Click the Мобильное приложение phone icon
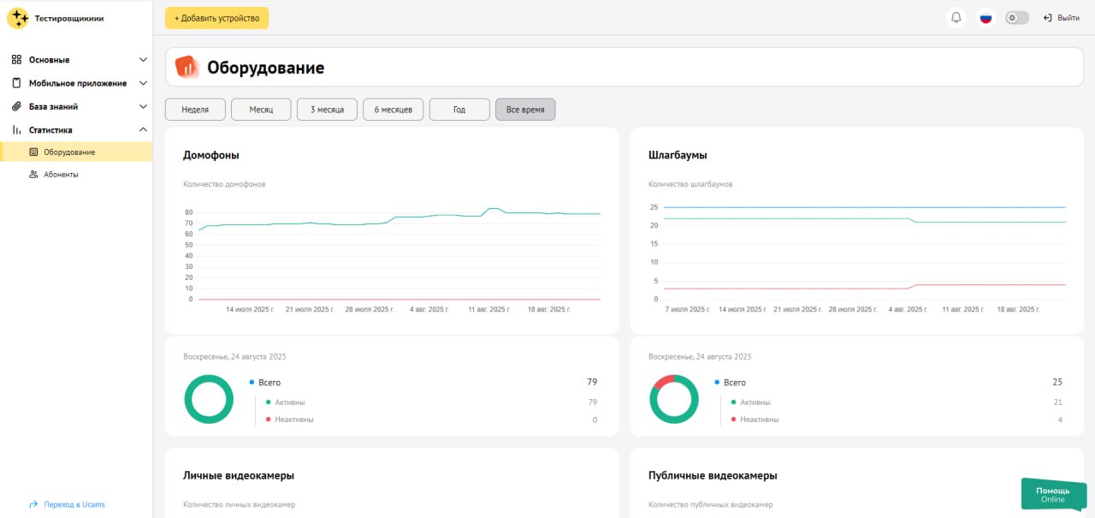 [16, 83]
